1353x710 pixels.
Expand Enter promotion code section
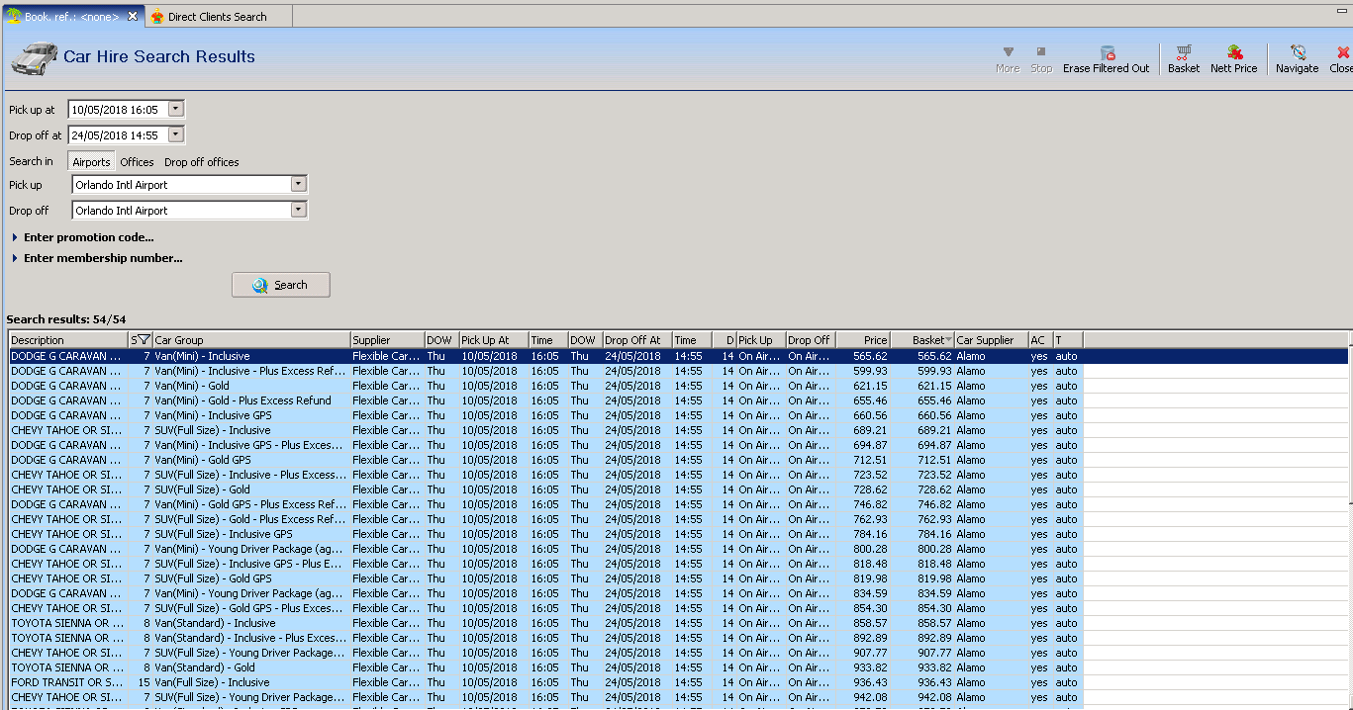tap(88, 237)
